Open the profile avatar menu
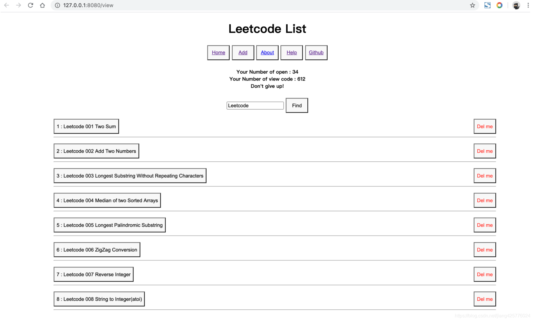The width and height of the screenshot is (533, 321). coord(516,5)
